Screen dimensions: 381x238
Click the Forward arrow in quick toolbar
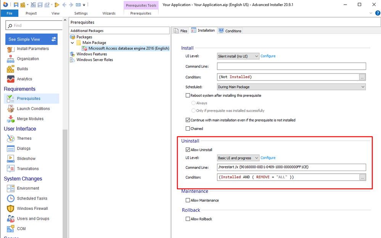pyautogui.click(x=71, y=5)
